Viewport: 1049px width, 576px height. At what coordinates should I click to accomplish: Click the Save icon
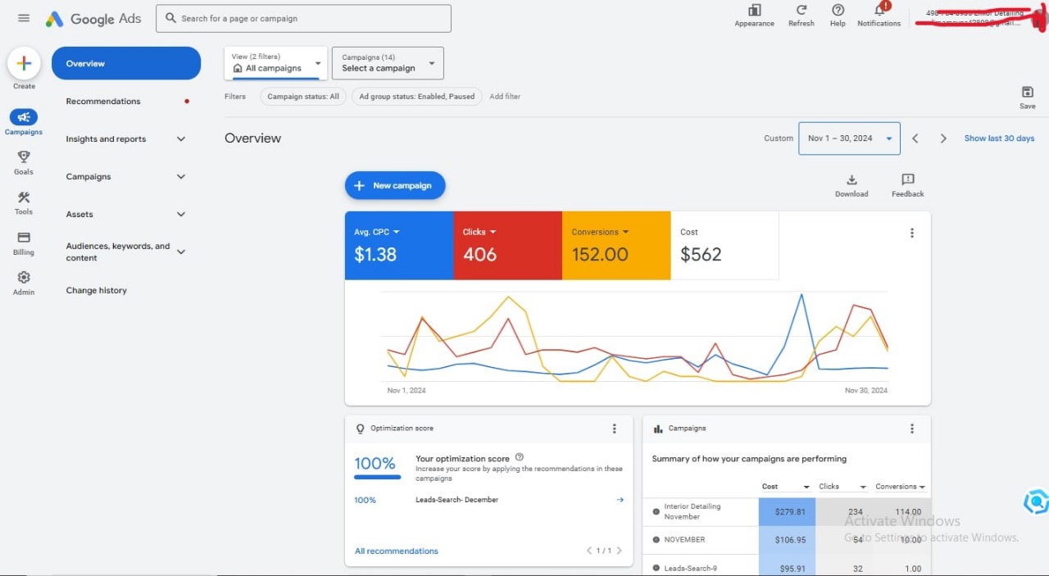pyautogui.click(x=1028, y=92)
